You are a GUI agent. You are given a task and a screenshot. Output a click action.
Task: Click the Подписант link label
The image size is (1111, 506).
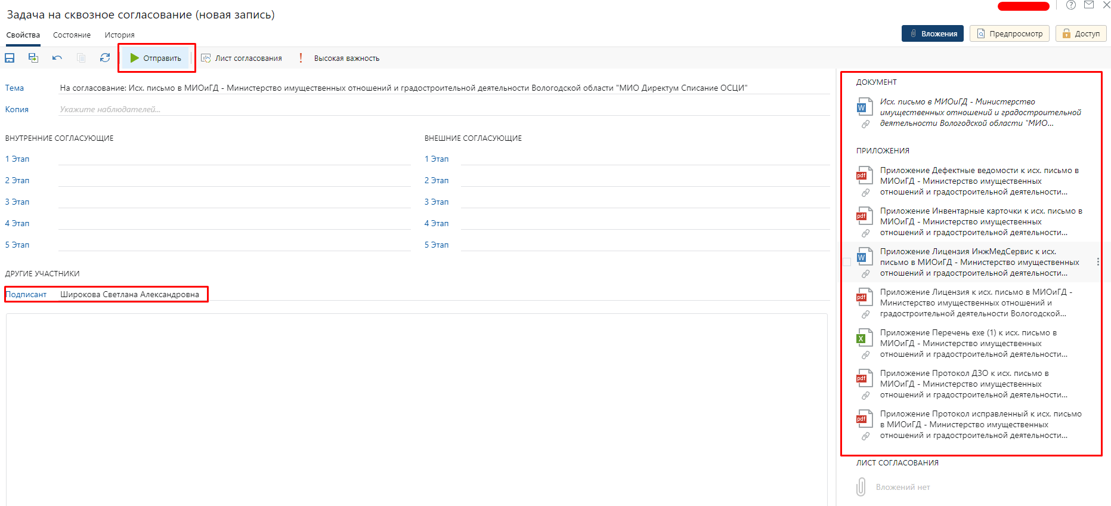click(x=26, y=294)
